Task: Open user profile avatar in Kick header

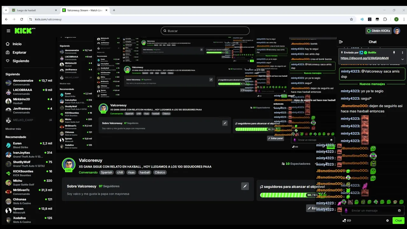Action: (397, 31)
